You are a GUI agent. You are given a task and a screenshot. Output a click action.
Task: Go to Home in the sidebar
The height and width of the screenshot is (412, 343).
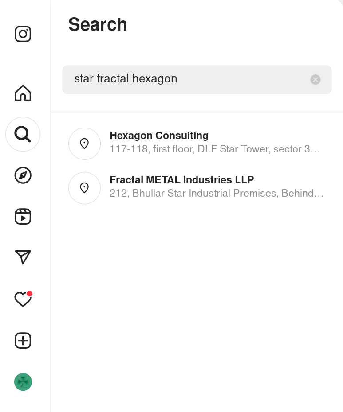click(23, 93)
